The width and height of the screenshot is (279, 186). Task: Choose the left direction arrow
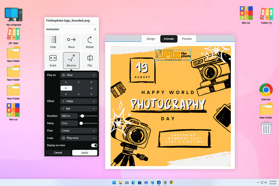click(x=66, y=88)
